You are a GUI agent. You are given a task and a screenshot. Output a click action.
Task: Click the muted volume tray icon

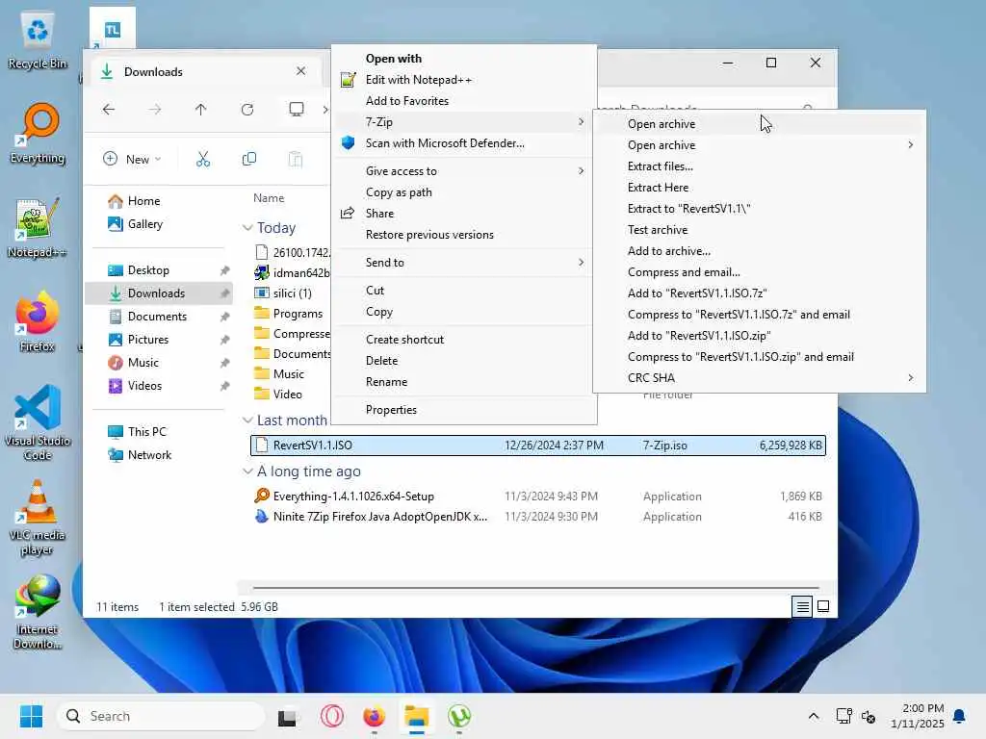point(869,716)
